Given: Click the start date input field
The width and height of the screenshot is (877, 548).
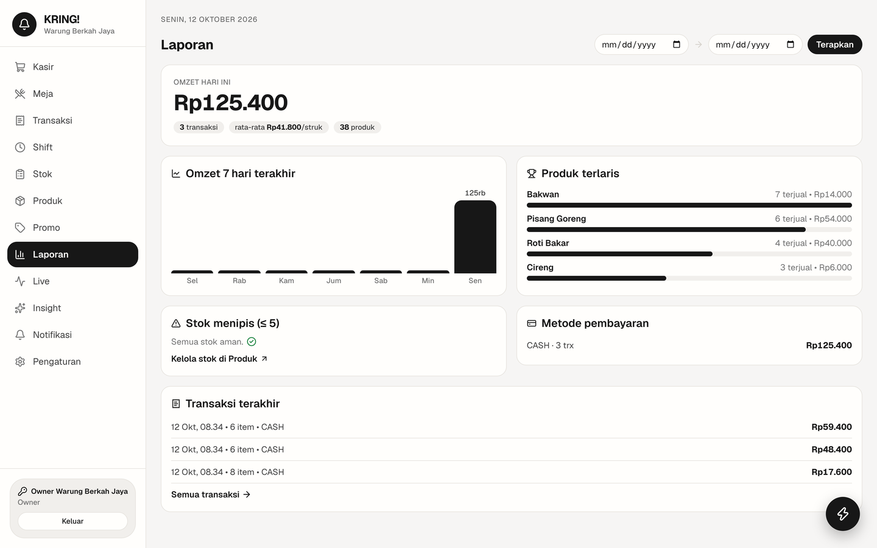Looking at the screenshot, I should [x=641, y=44].
